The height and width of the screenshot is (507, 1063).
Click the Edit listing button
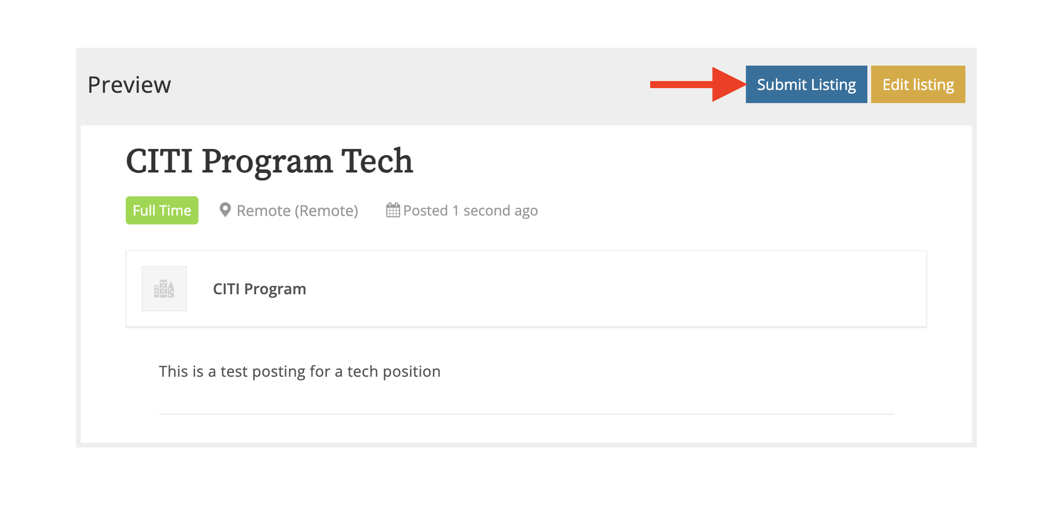coord(918,84)
